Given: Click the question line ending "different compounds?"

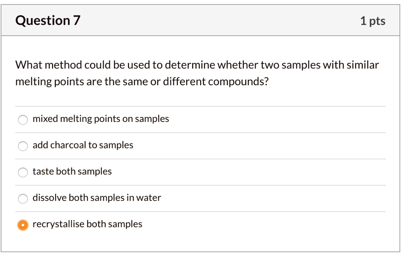Looking at the screenshot, I should click(142, 82).
